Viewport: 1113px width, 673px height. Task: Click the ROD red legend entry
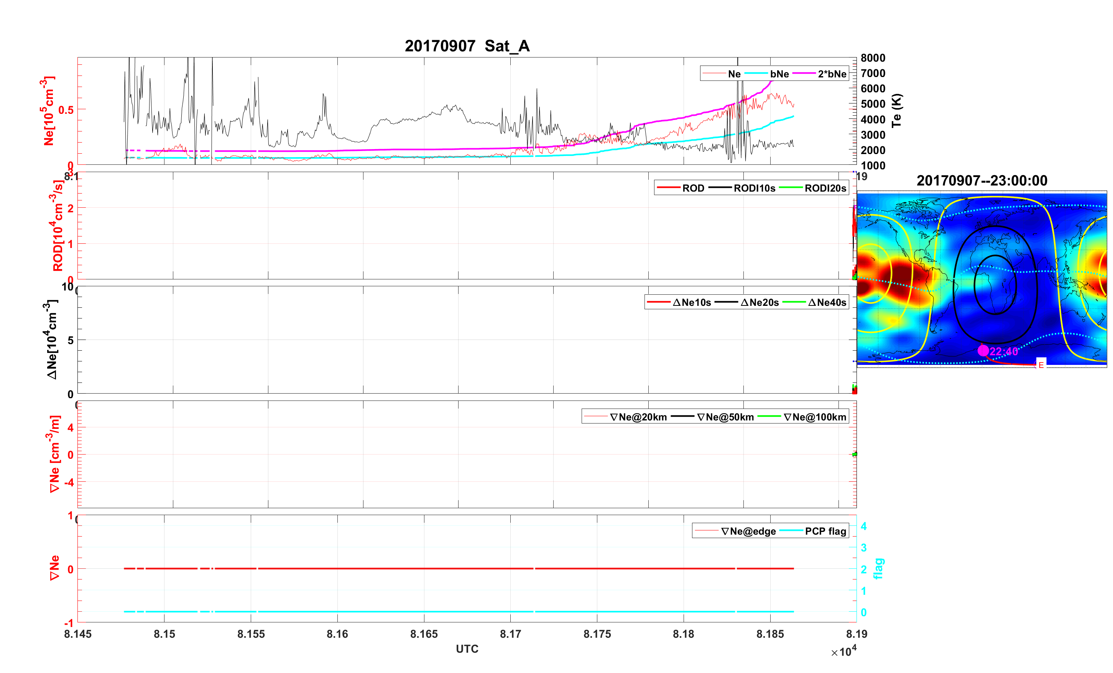[693, 188]
